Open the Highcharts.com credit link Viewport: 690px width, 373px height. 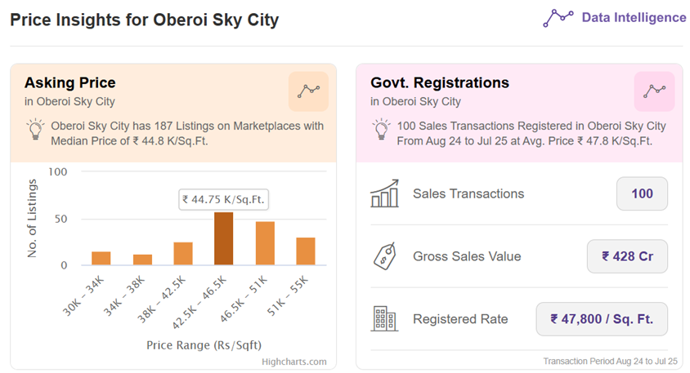[294, 362]
